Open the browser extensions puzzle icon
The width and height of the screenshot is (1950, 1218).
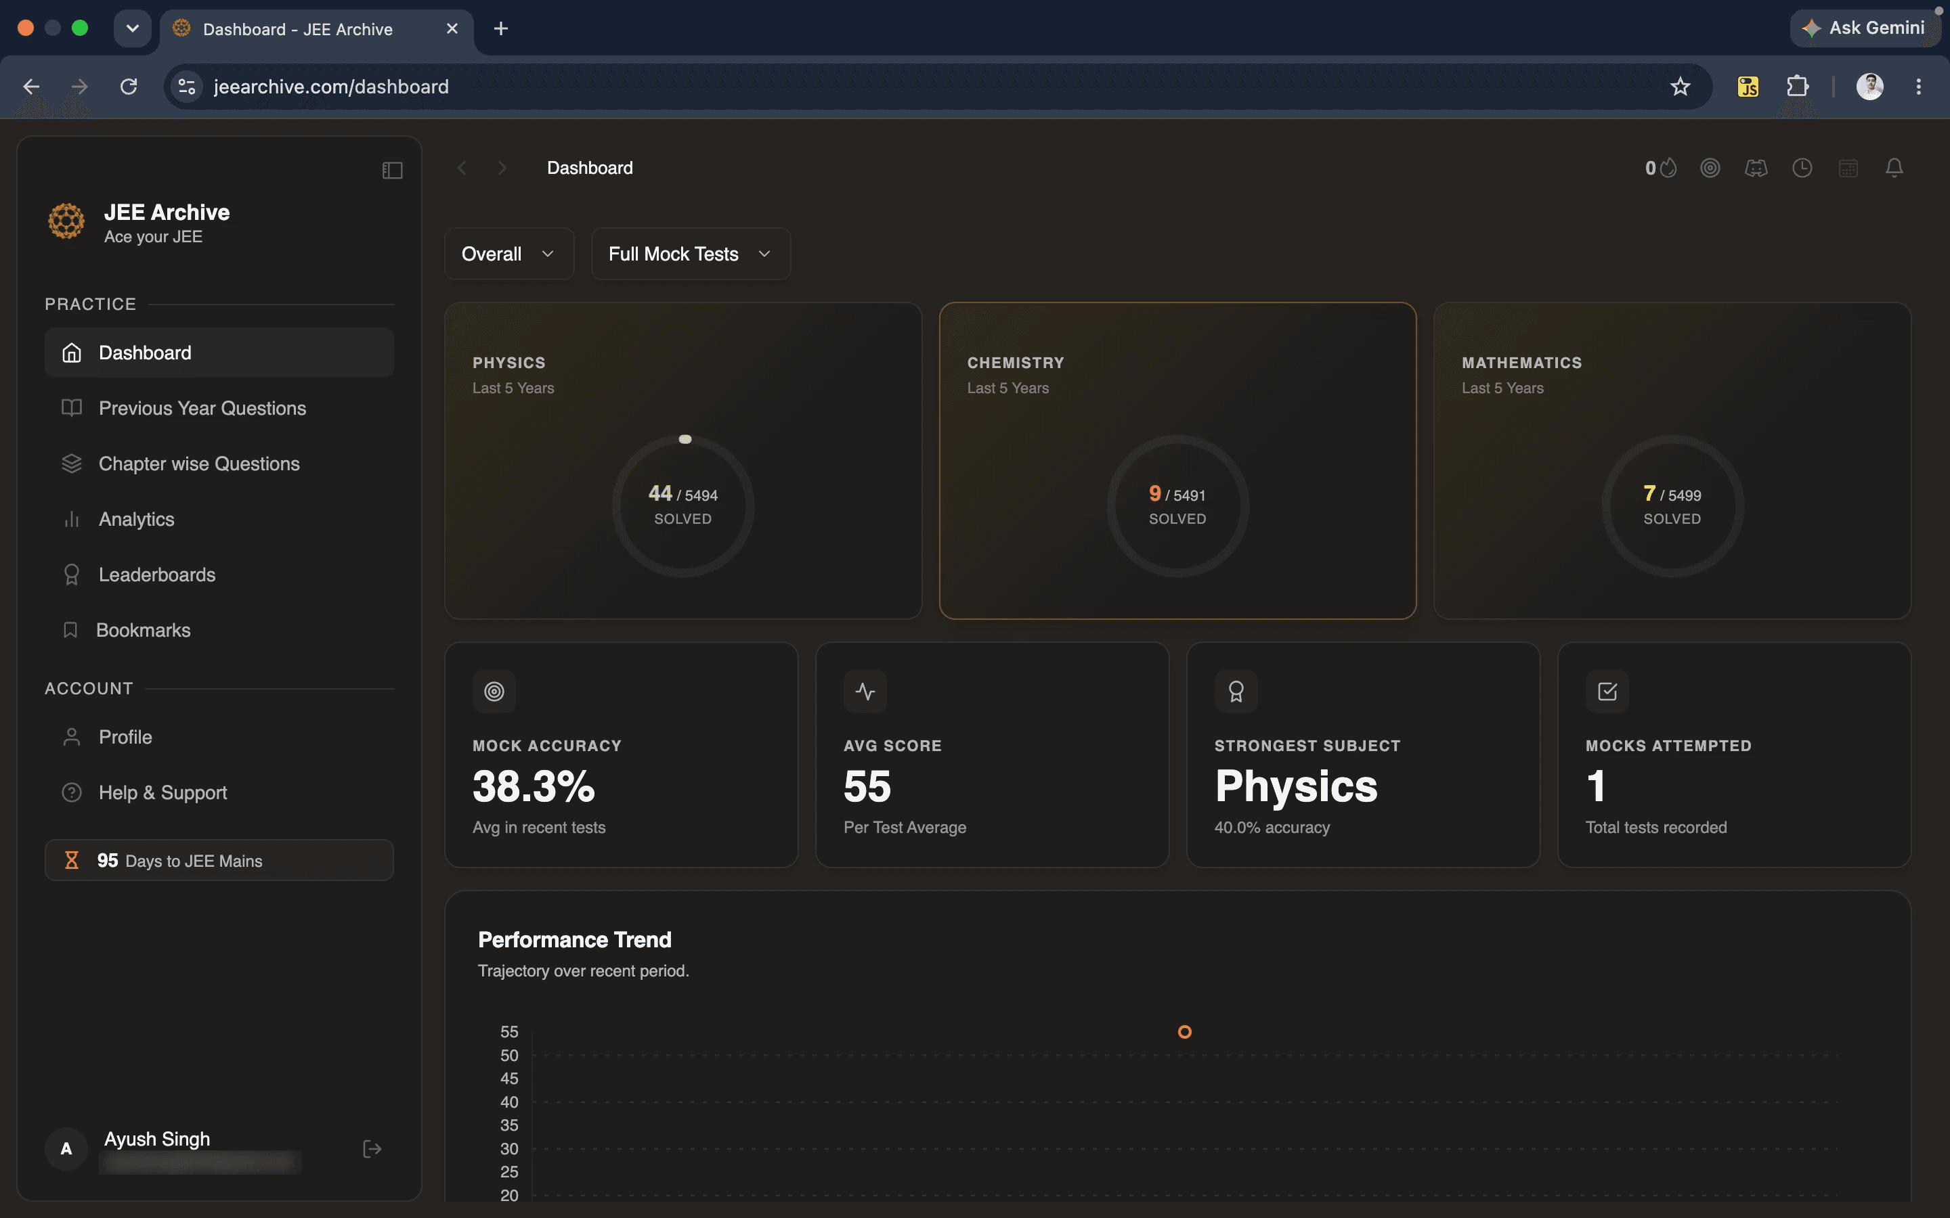[1797, 86]
